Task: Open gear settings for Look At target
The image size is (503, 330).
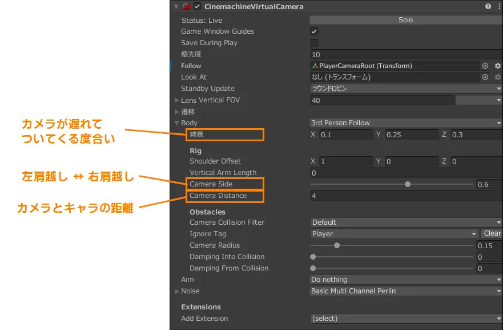Action: click(497, 77)
